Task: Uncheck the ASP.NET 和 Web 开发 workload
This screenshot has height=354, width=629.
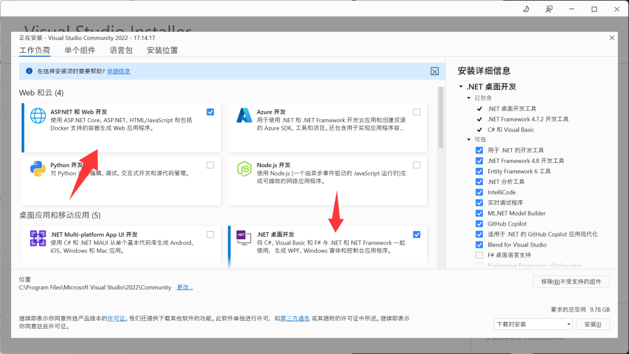Action: (211, 112)
